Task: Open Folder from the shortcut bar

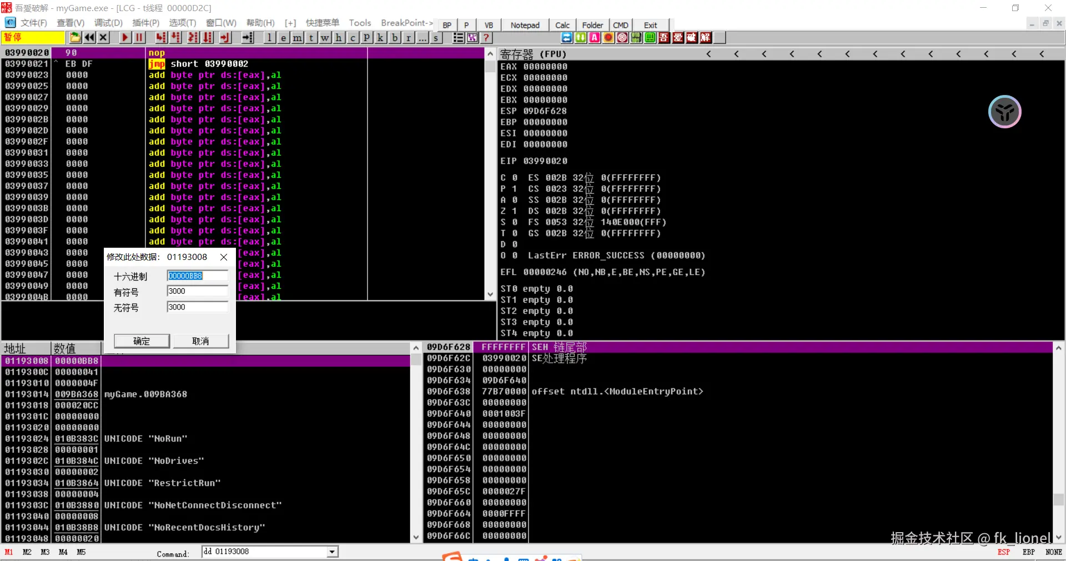Action: pos(592,25)
